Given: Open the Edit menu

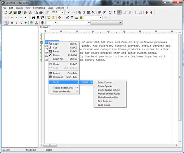Looking at the screenshot, I should tap(11, 8).
